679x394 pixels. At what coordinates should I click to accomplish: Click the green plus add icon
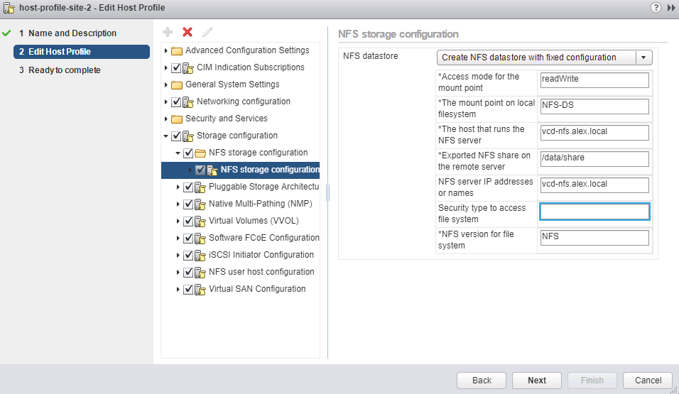tap(168, 32)
